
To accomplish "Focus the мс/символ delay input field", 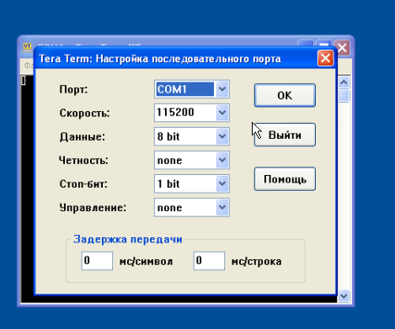I will 97,261.
